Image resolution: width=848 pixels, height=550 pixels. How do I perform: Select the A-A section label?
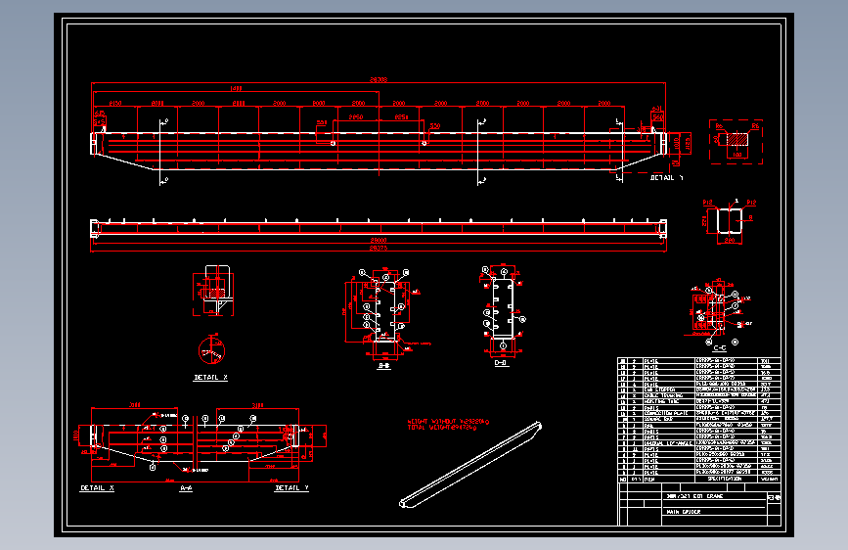coord(186,488)
